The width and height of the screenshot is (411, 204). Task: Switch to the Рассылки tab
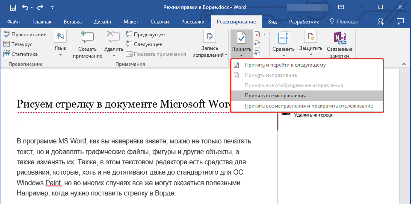coord(192,22)
